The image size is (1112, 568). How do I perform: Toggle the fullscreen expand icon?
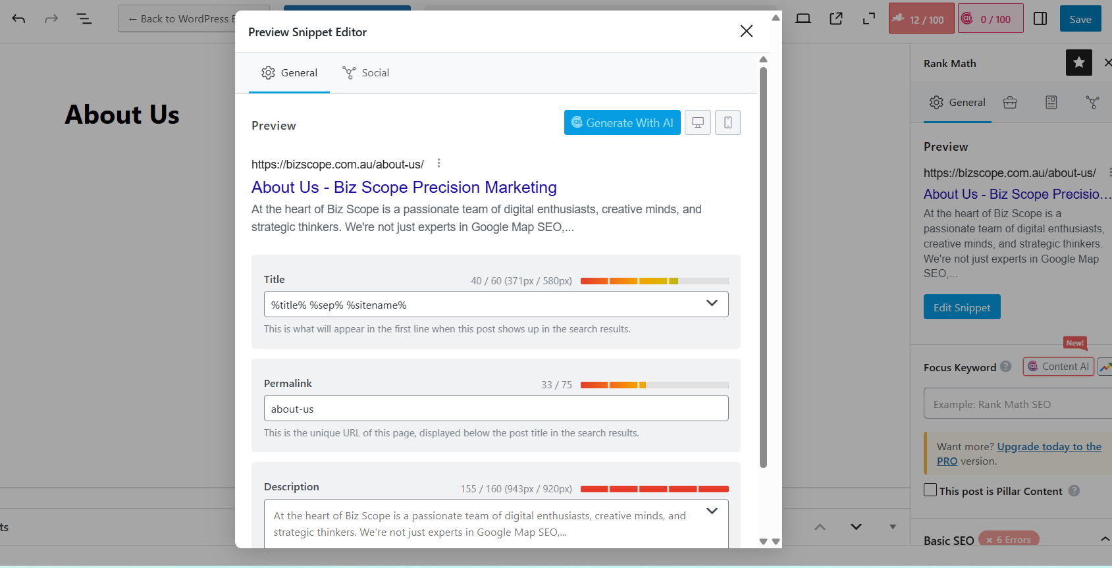[x=869, y=18]
